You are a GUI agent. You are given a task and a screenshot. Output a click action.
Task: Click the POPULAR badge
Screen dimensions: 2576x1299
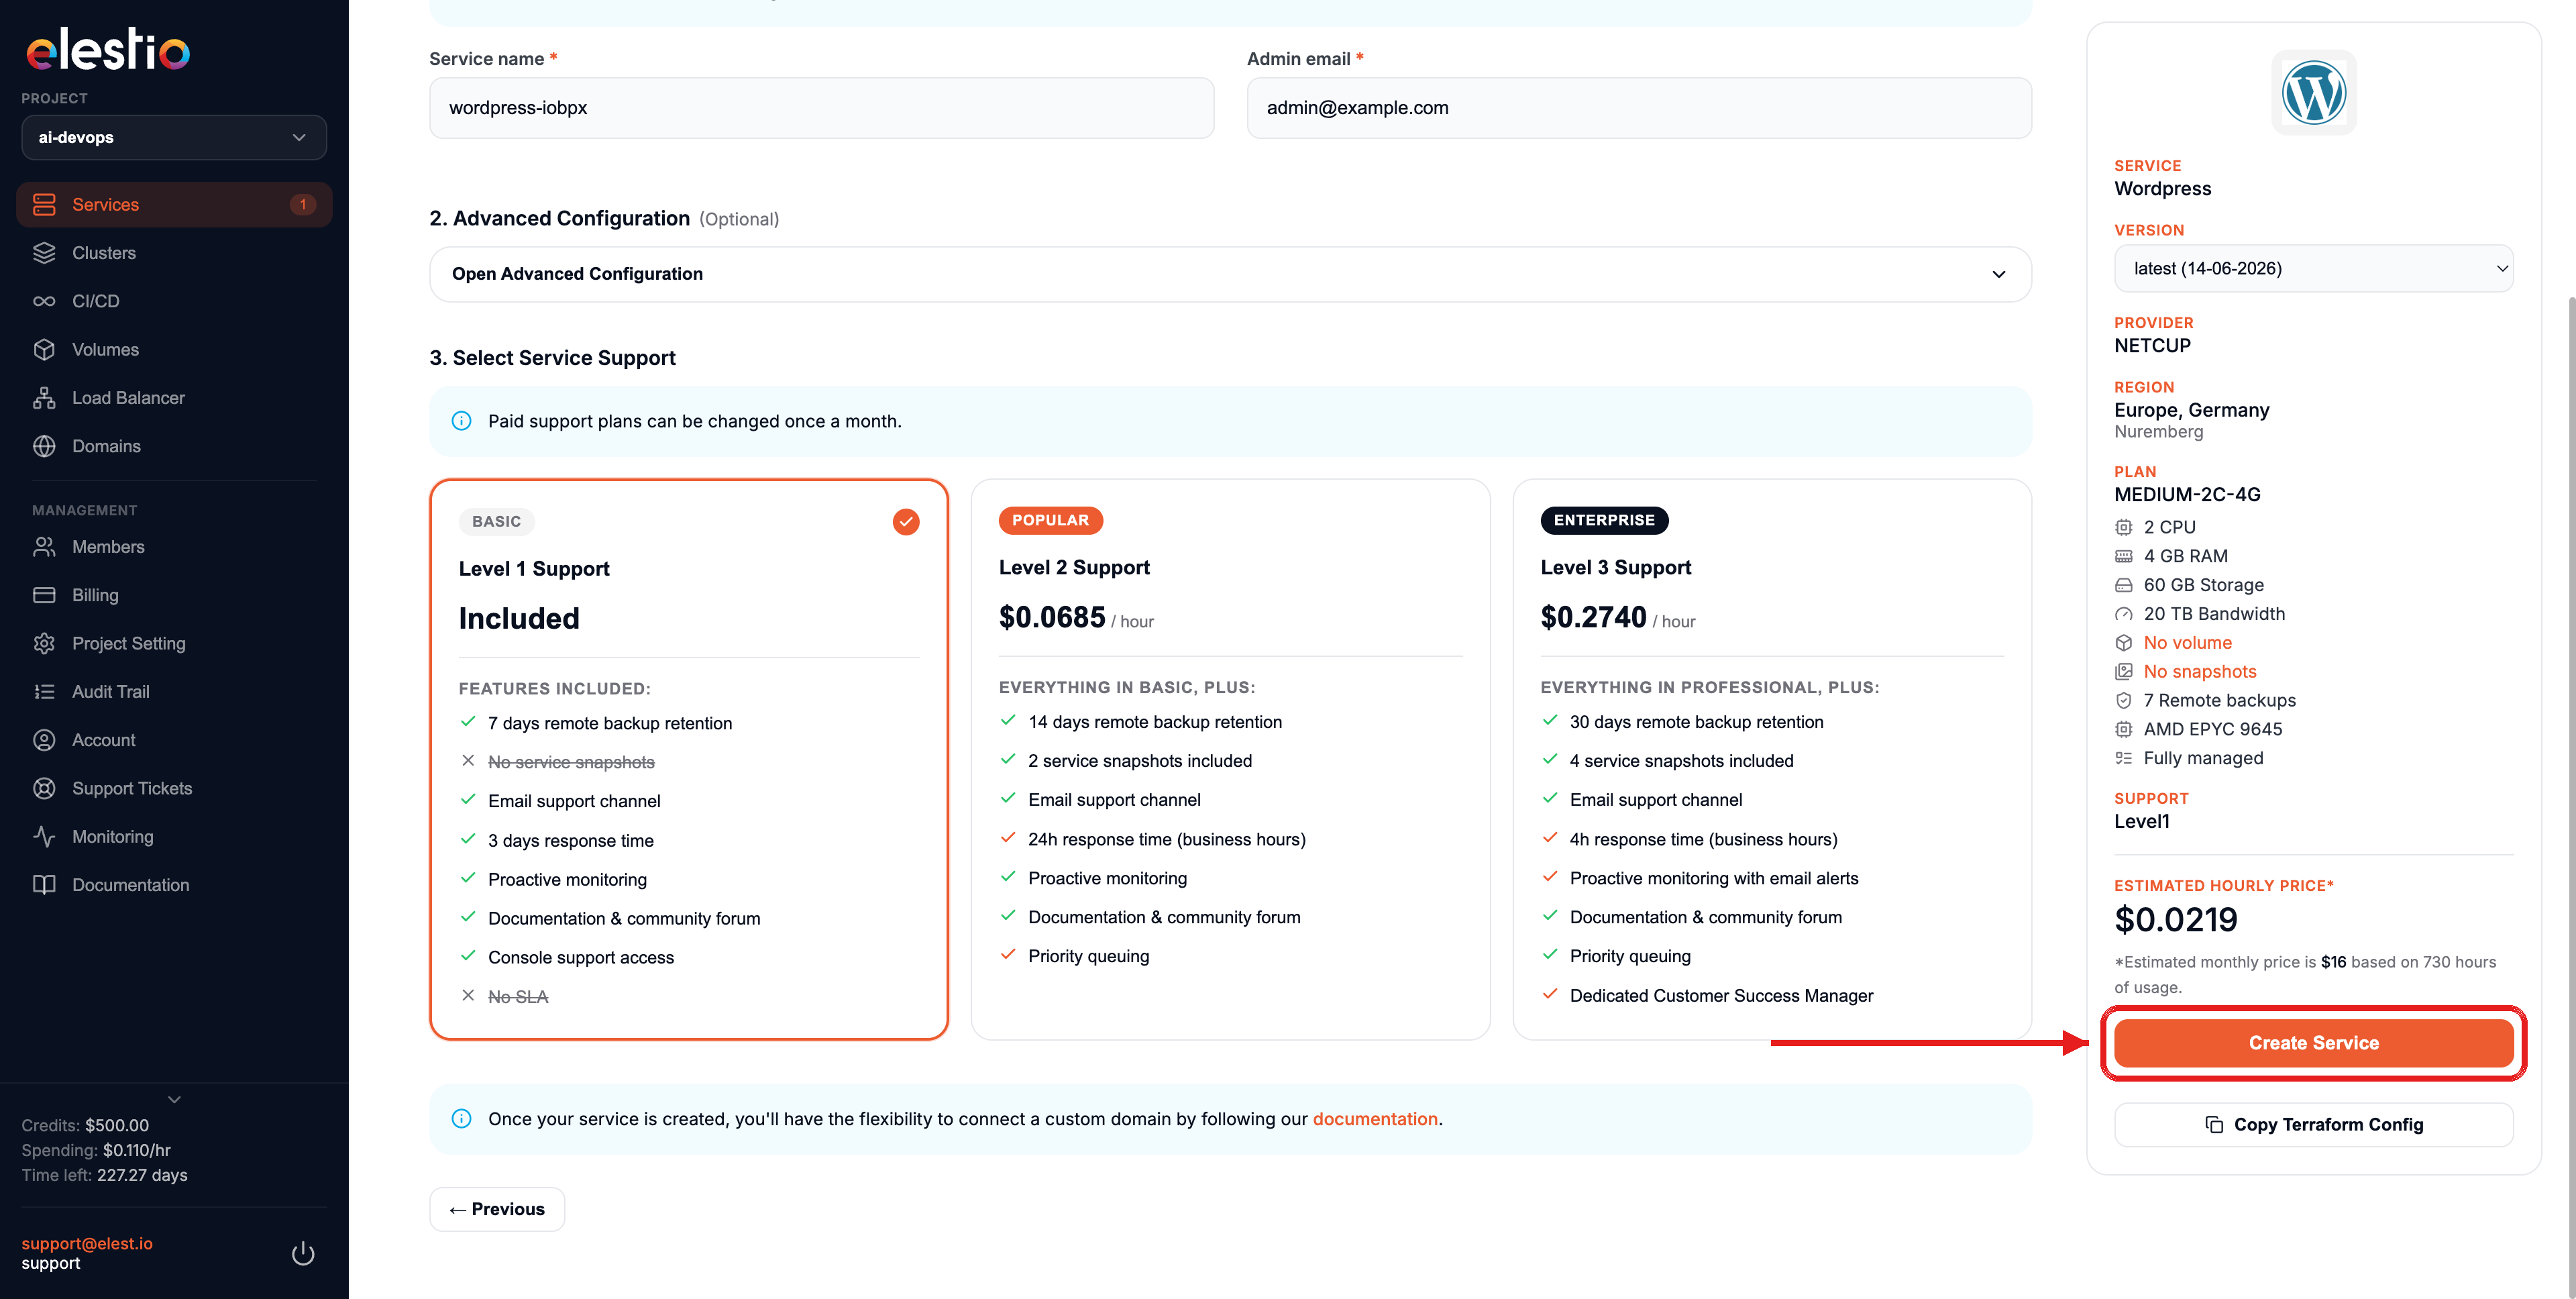(x=1050, y=520)
